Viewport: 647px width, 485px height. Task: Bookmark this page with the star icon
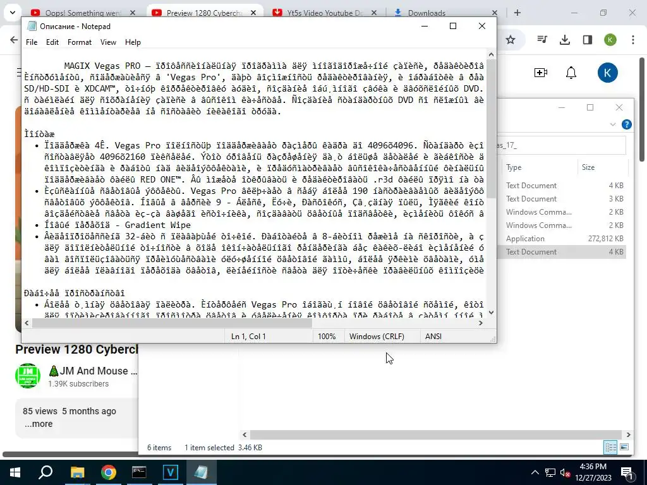coord(511,40)
